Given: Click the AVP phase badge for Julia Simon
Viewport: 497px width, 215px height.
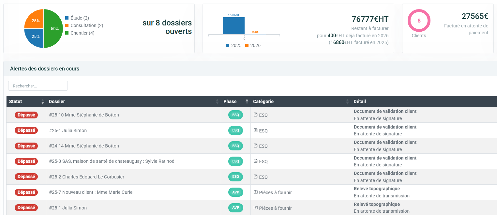Looking at the screenshot, I should coord(235,208).
